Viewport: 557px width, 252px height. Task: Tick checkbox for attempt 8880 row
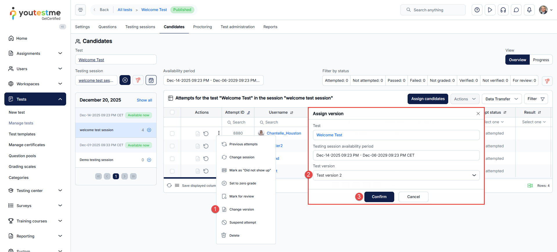172,133
